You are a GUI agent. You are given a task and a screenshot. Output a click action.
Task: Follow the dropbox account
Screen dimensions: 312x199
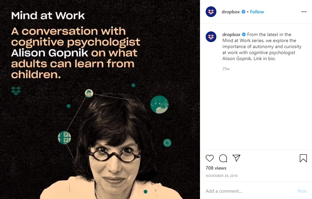(x=257, y=12)
